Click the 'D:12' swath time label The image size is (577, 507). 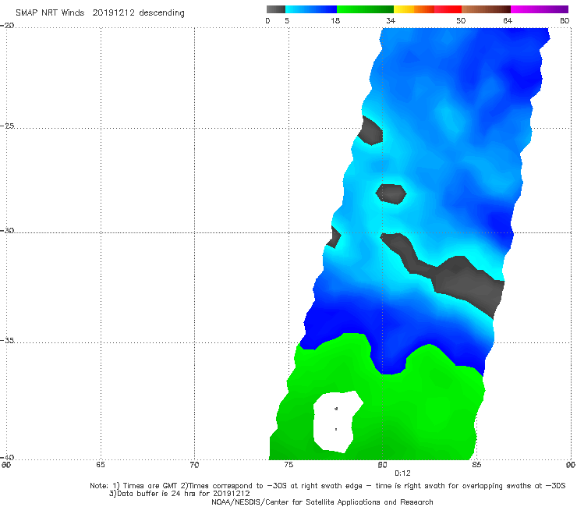point(402,473)
